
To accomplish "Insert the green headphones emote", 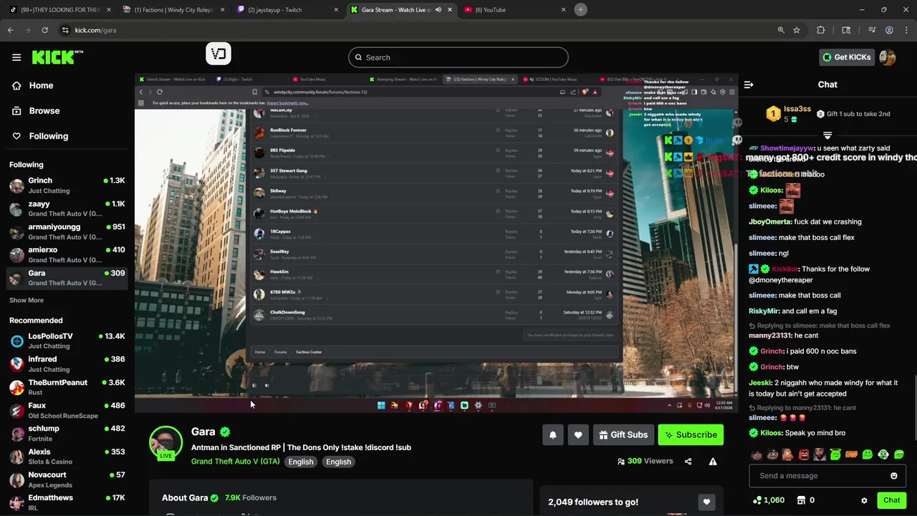I will pyautogui.click(x=883, y=454).
